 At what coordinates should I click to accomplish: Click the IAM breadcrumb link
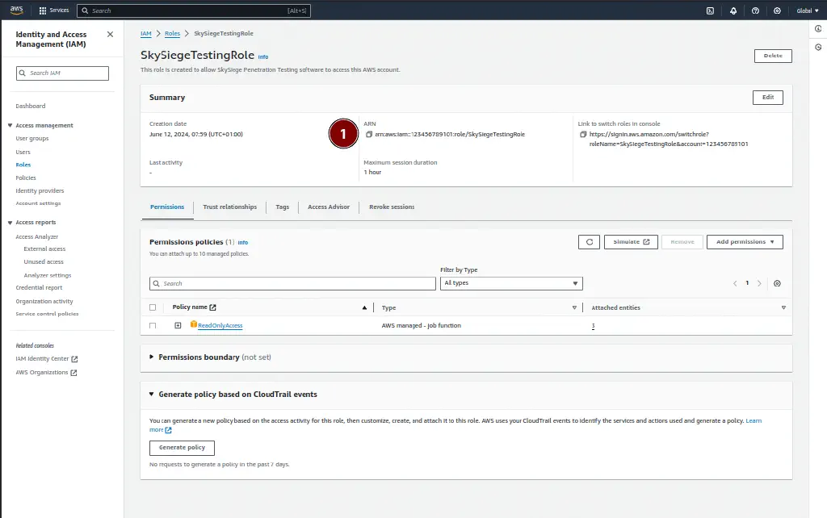point(145,33)
